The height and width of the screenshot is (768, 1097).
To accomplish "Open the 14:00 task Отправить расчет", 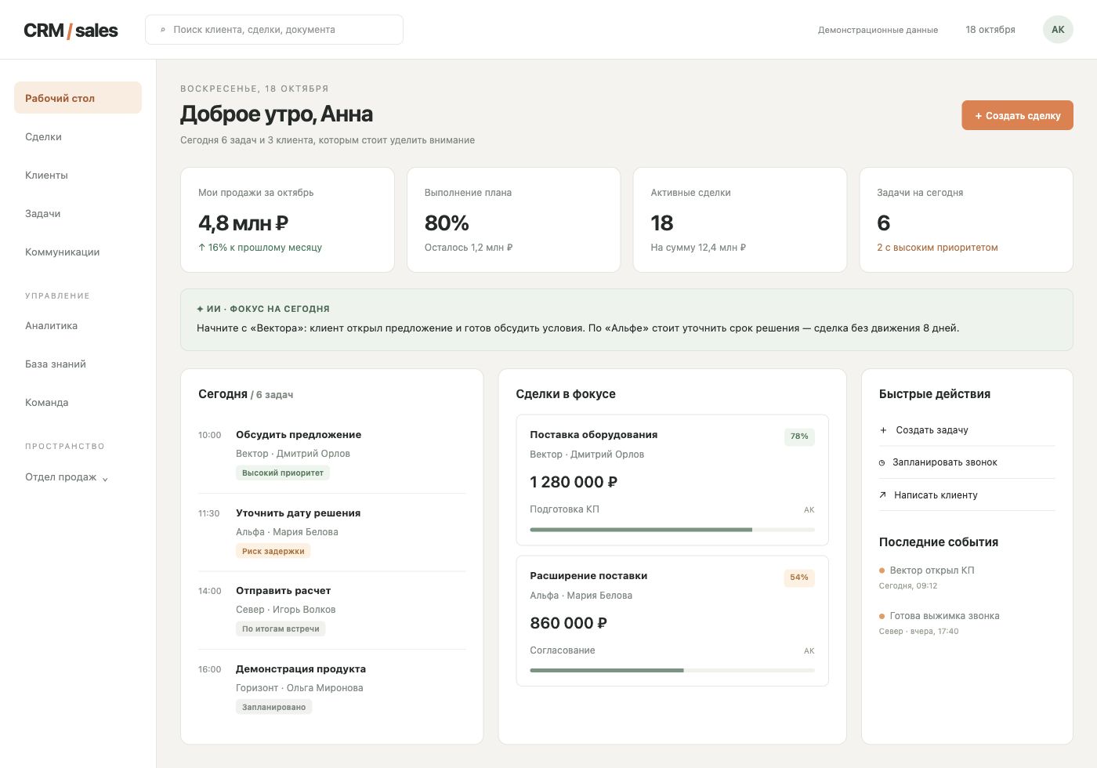I will (x=332, y=610).
